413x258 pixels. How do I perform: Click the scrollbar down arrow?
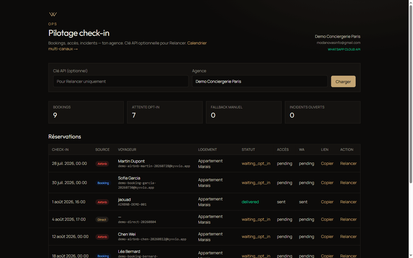411,255
